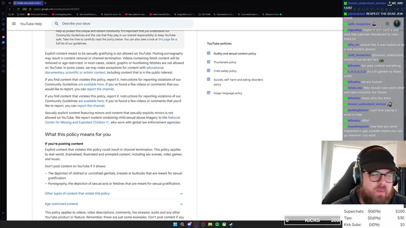Follow the first 'report the channel' link
This screenshot has height=228, width=406.
(100, 89)
